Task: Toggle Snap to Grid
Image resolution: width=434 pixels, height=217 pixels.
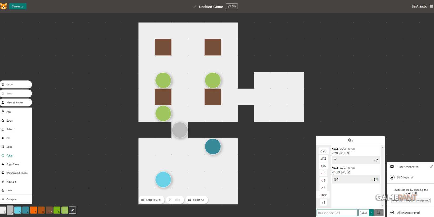Action: pos(151,200)
